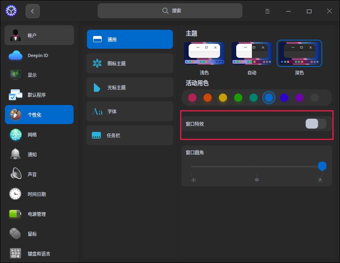The width and height of the screenshot is (340, 263).
Task: Open the 字体 font settings tab
Action: (129, 111)
